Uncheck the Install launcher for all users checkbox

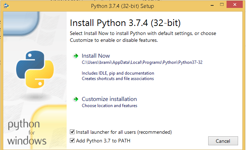point(72,132)
